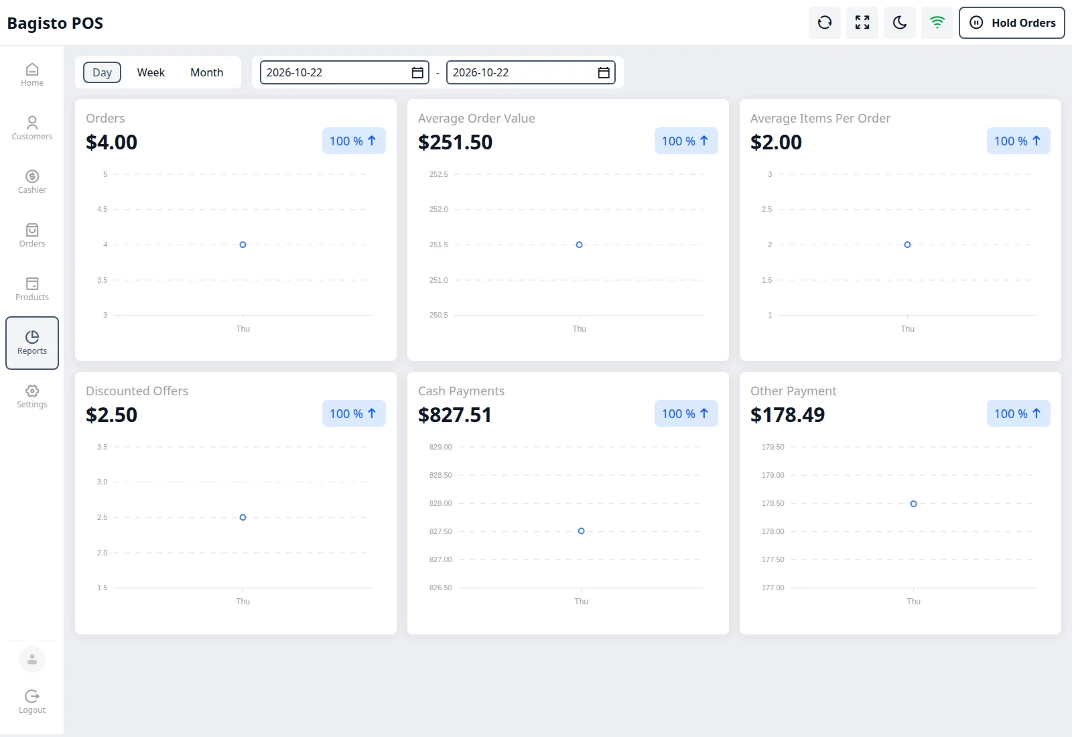
Task: Open the Settings sidebar page
Action: pos(32,397)
